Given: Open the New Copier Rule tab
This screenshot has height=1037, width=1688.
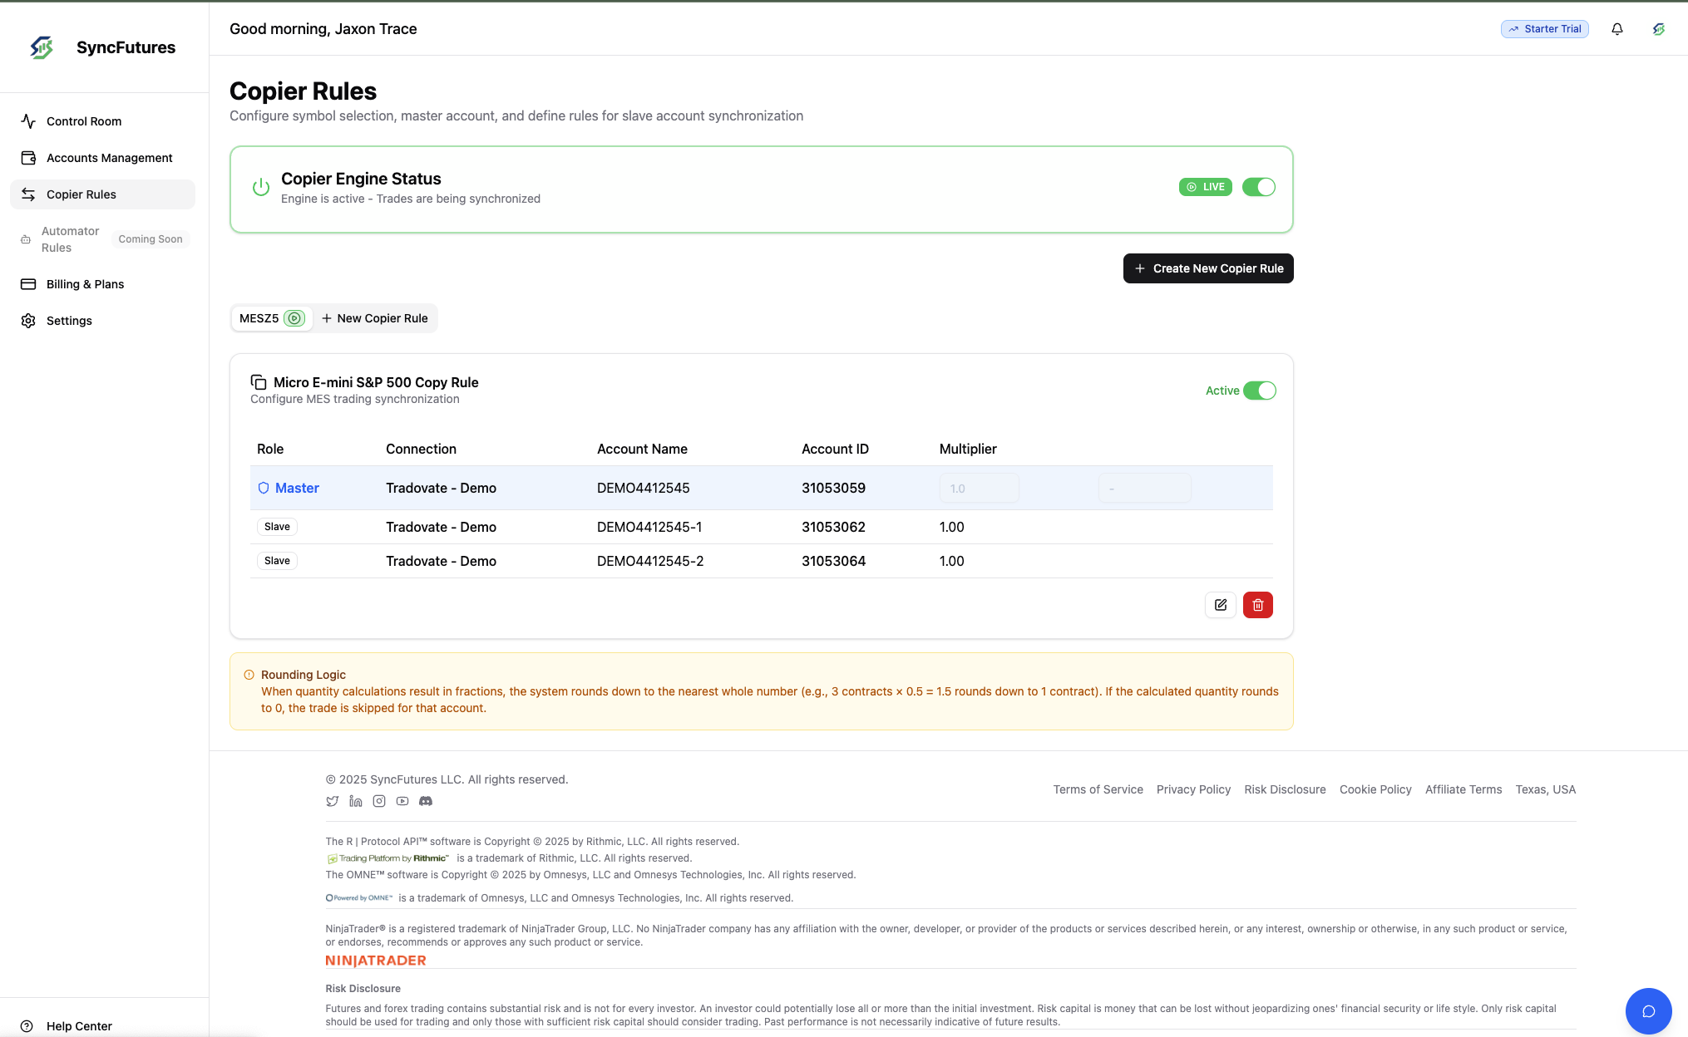Looking at the screenshot, I should (375, 318).
